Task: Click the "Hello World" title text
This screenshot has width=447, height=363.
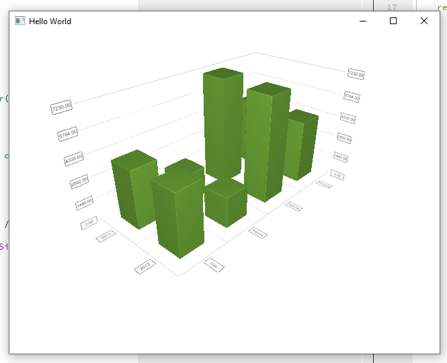Action: click(50, 21)
